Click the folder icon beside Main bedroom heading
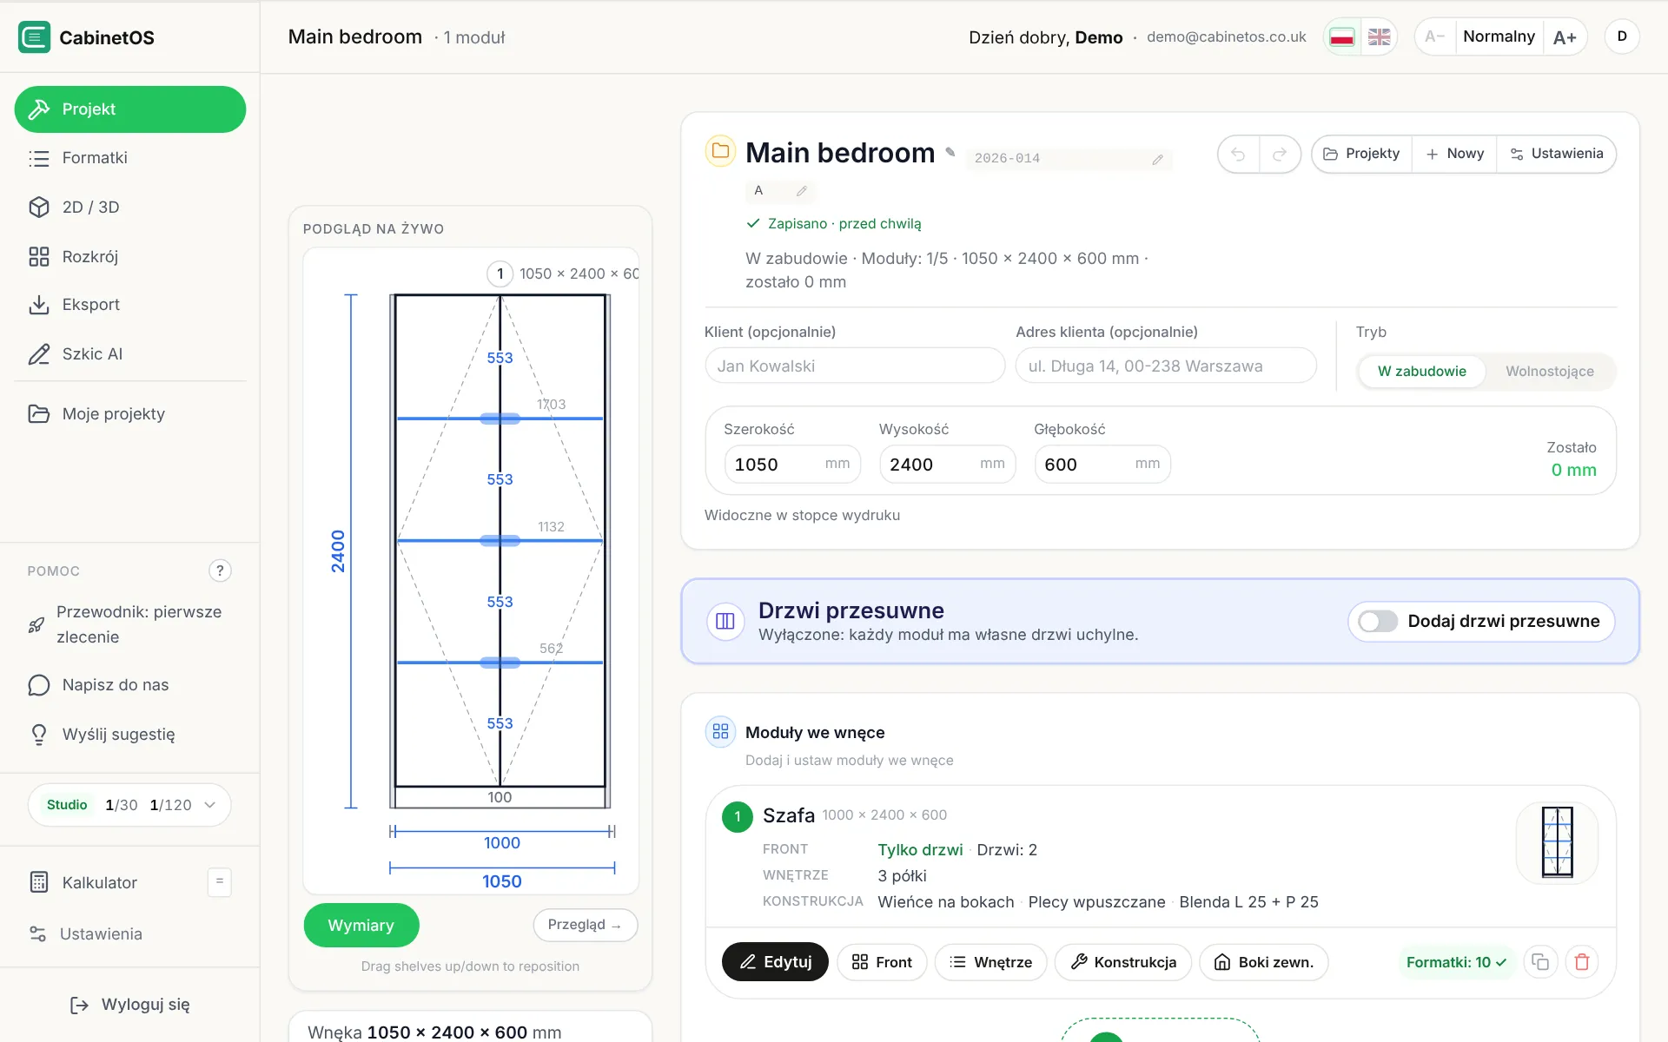Viewport: 1668px width, 1042px height. pyautogui.click(x=720, y=151)
